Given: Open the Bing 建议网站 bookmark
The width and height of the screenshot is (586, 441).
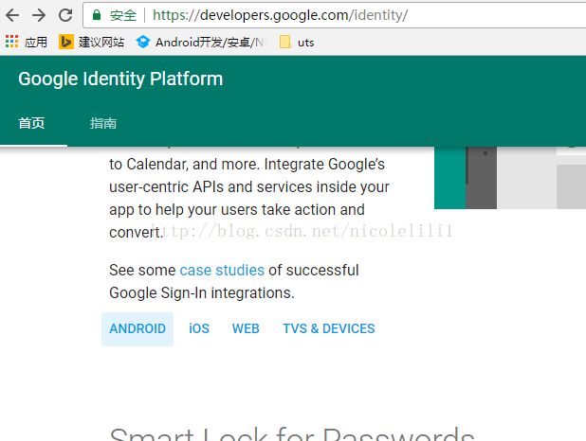Looking at the screenshot, I should tap(92, 42).
